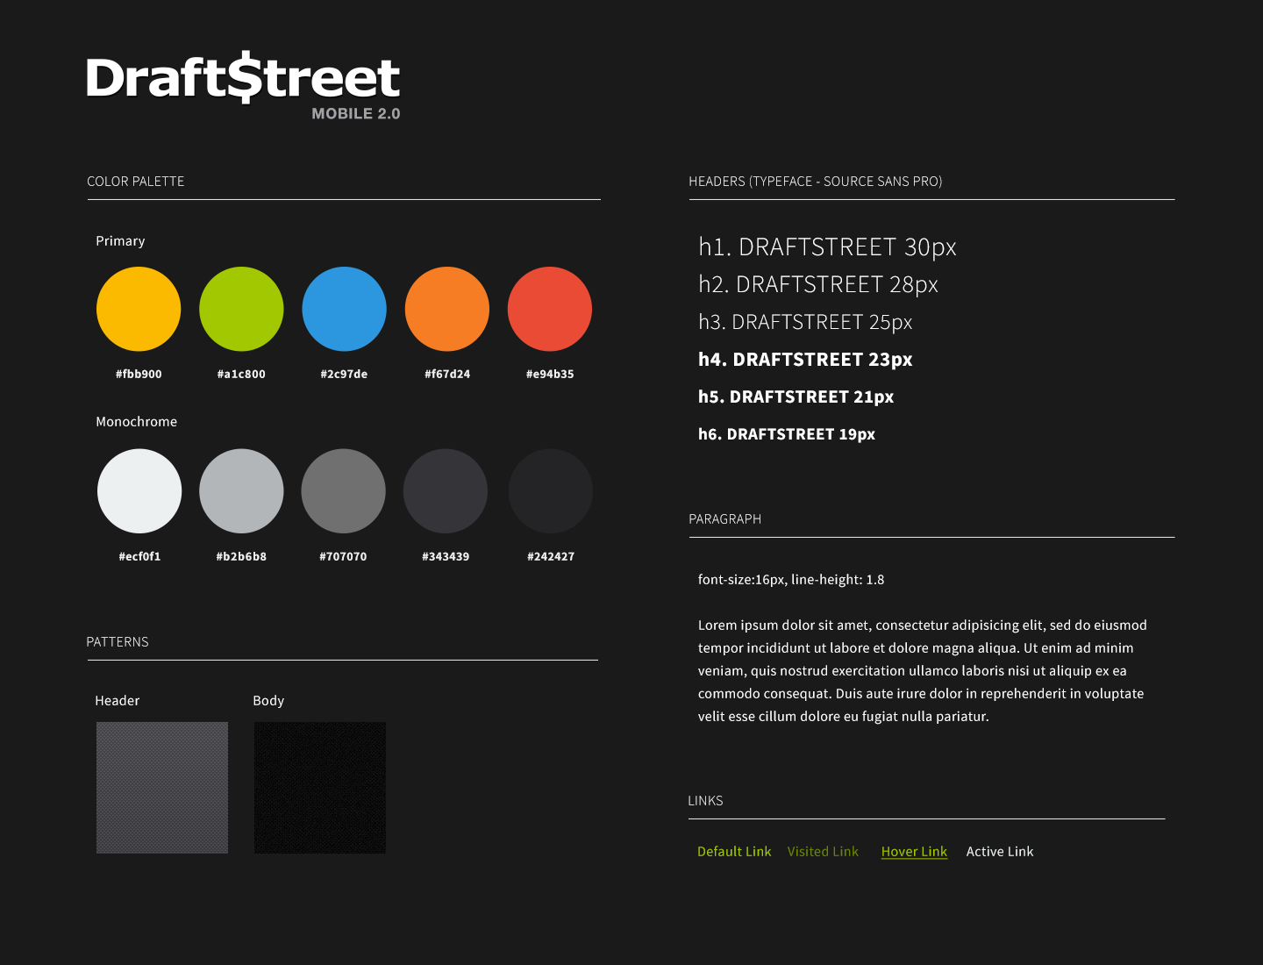Click the "#b2b6b8" hex label
The width and height of the screenshot is (1263, 965).
pos(241,556)
